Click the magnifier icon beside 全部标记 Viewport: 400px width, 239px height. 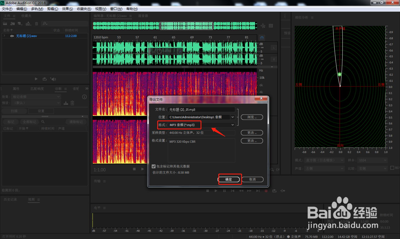tap(43, 122)
